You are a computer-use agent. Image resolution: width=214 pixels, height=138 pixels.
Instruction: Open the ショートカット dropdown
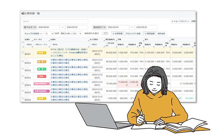180,21
